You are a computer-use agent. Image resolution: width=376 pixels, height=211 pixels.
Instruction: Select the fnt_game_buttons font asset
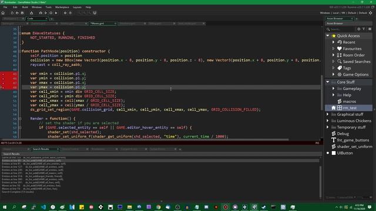click(x=353, y=140)
